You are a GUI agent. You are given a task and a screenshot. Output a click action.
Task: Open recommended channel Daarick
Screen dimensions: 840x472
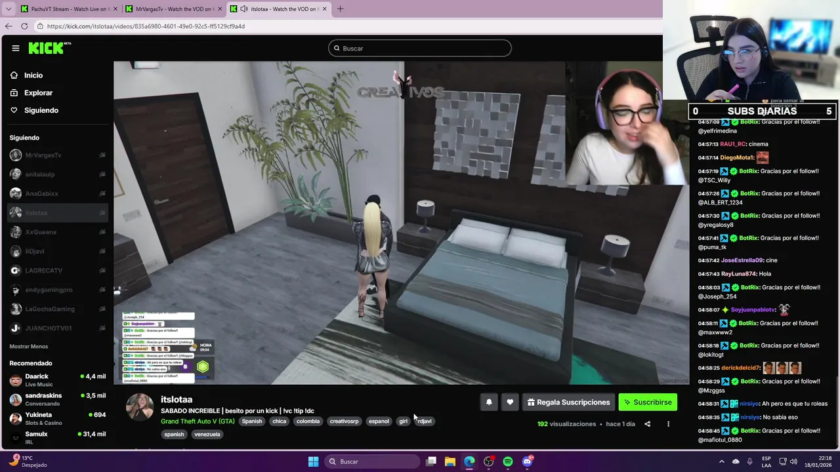click(57, 380)
